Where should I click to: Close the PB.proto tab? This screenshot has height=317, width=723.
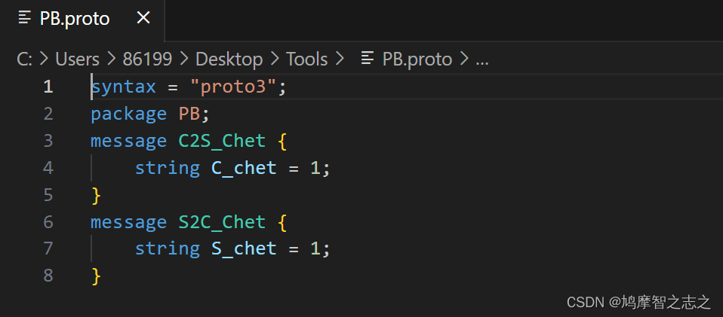[x=144, y=18]
